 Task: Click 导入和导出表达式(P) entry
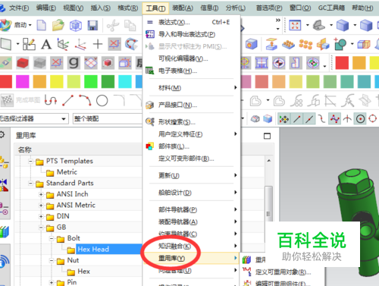191,34
